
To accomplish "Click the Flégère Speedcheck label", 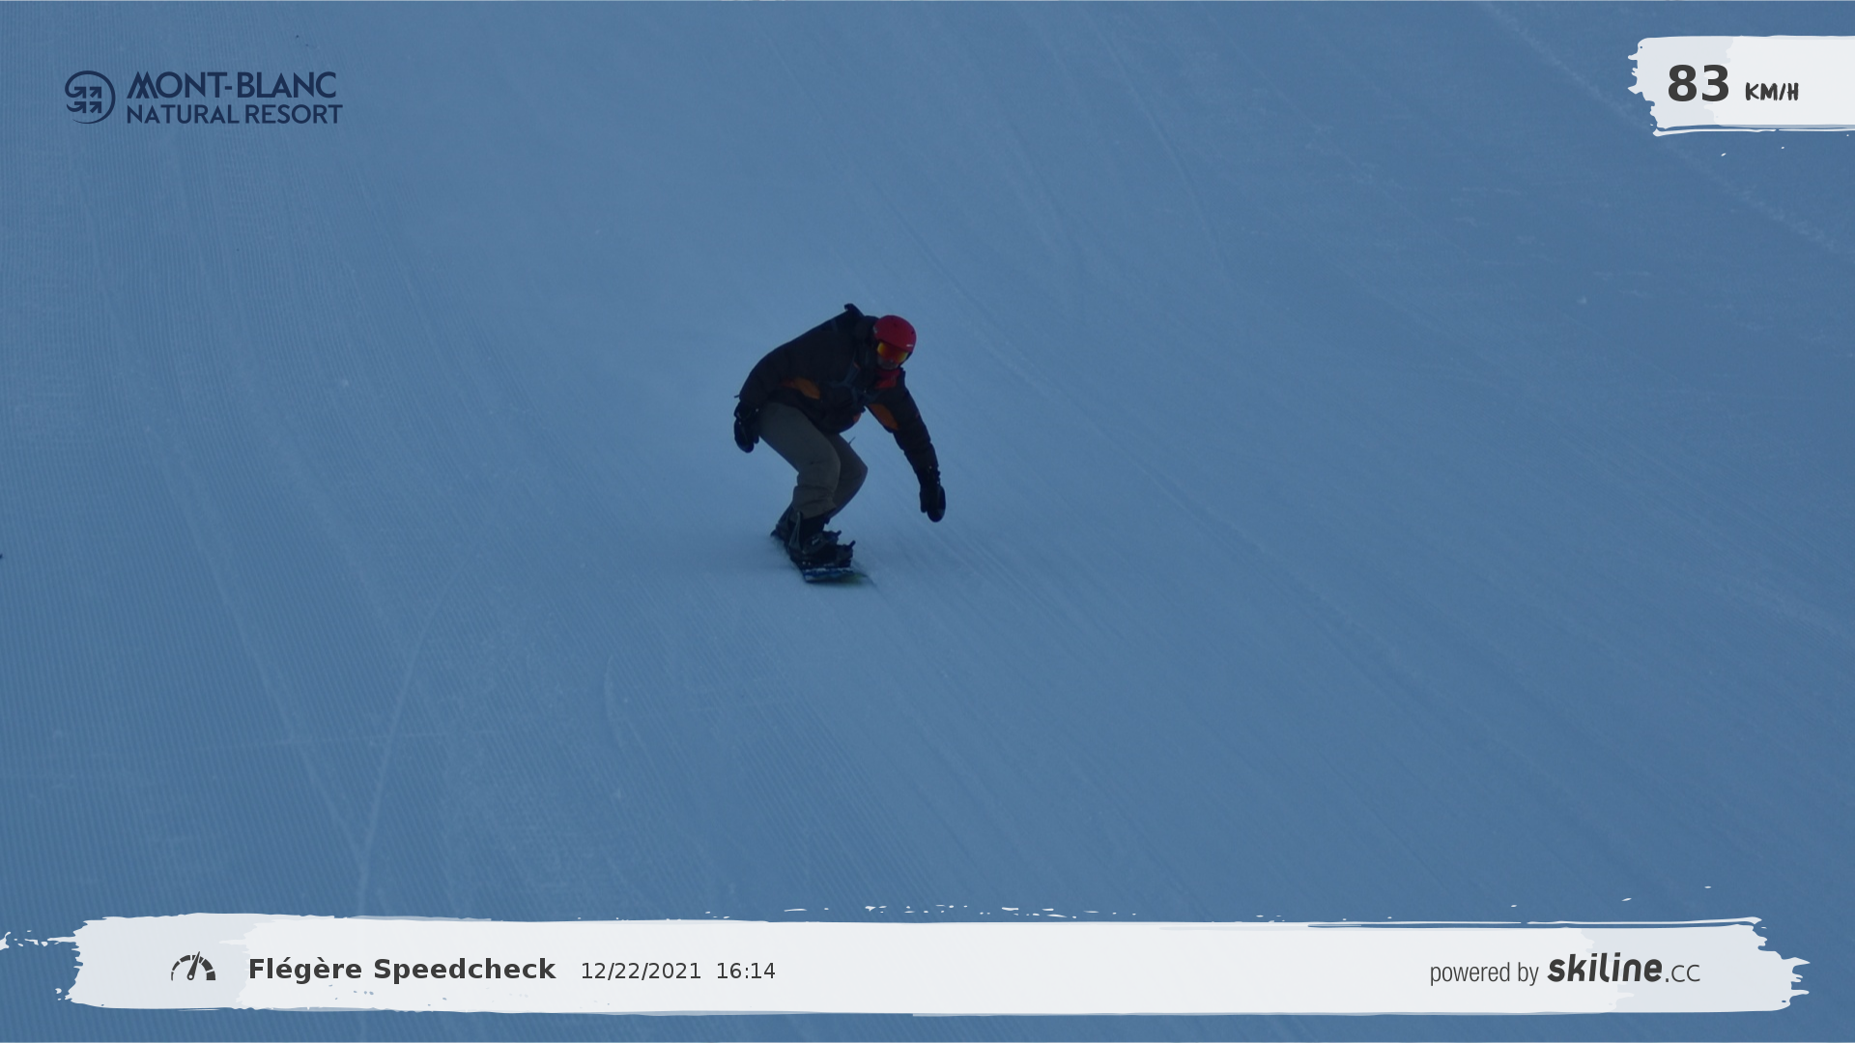I will [402, 970].
